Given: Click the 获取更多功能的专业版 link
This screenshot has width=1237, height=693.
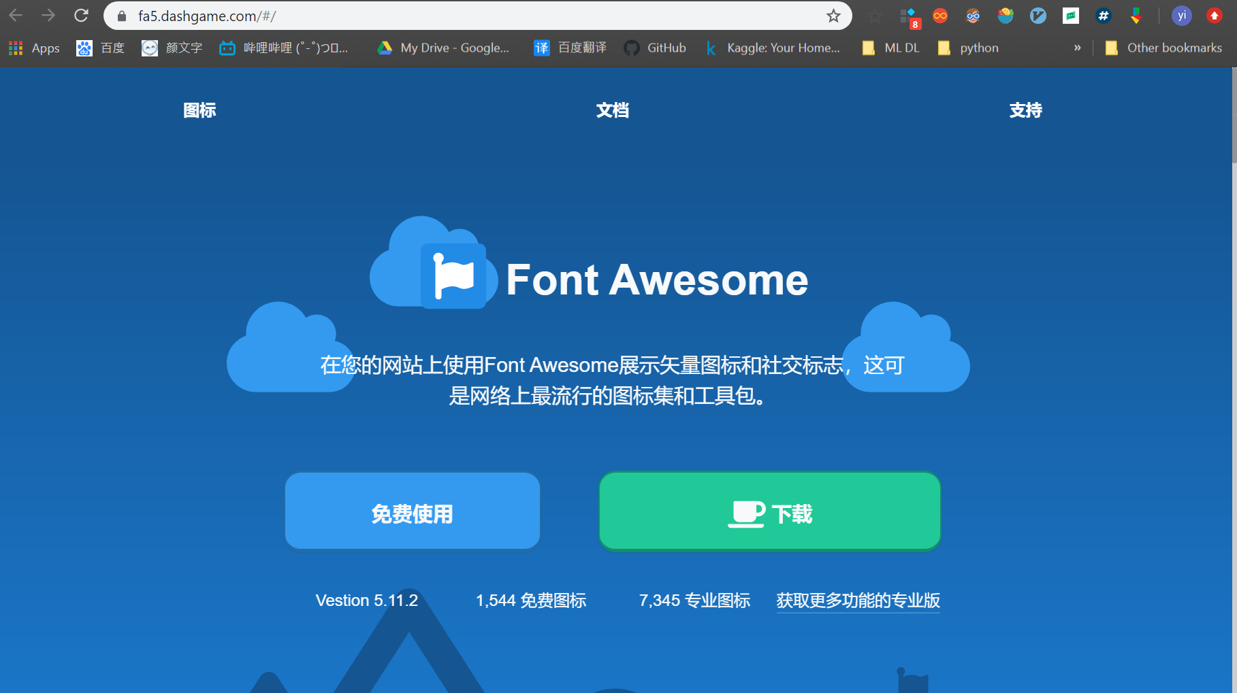Looking at the screenshot, I should coord(858,601).
